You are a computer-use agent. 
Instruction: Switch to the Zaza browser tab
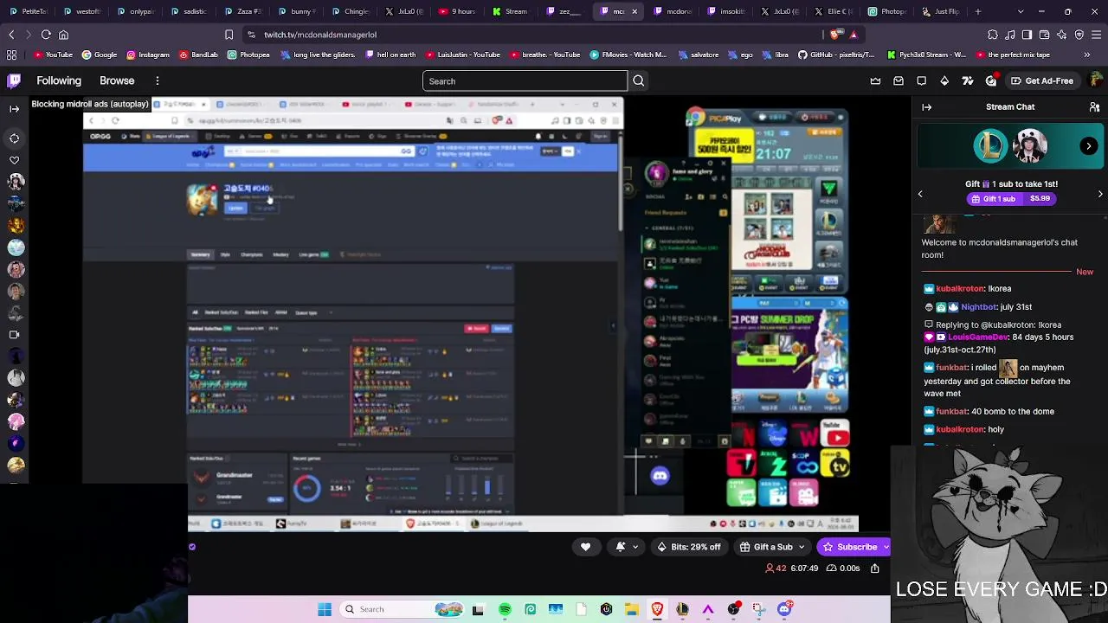242,12
